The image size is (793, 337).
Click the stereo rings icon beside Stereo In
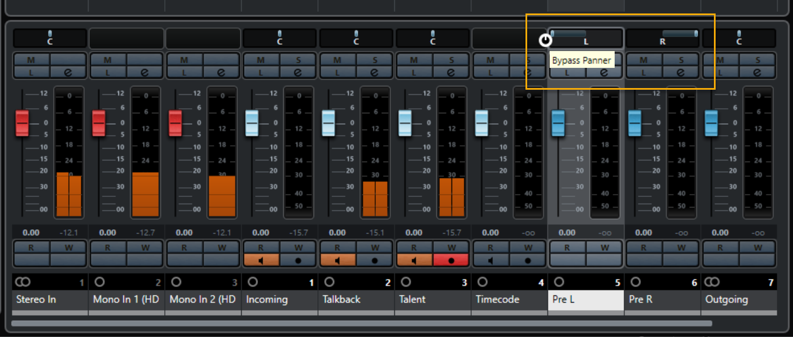pos(22,282)
